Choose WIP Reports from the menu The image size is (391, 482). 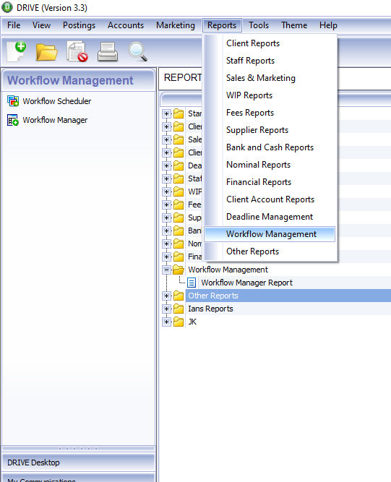[270, 95]
